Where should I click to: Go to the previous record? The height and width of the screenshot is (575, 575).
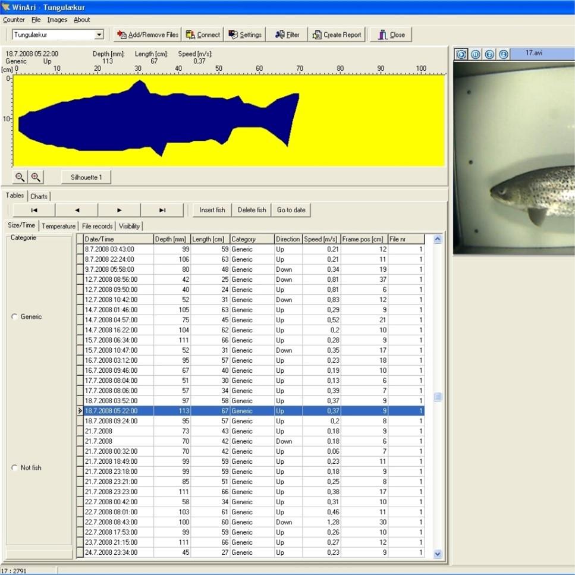(77, 210)
